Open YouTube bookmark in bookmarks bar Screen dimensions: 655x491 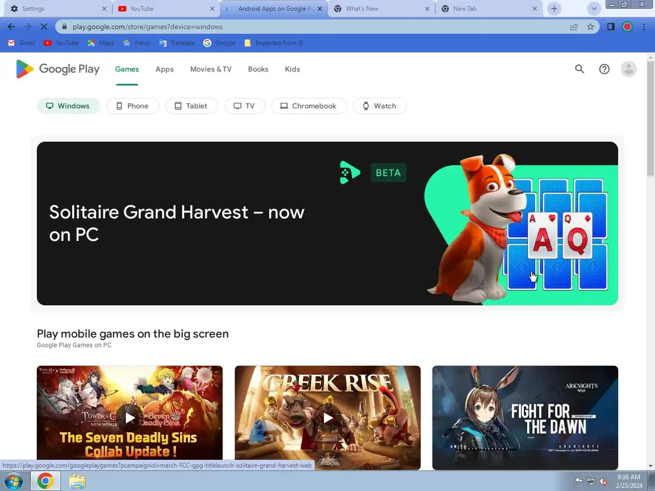coord(61,43)
